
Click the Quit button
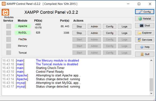145,54
